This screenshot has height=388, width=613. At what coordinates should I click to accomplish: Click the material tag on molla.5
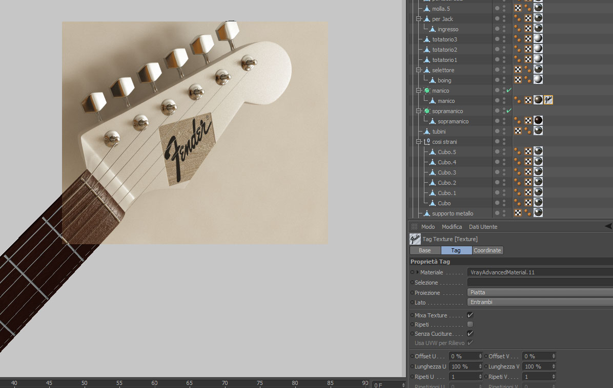(538, 7)
